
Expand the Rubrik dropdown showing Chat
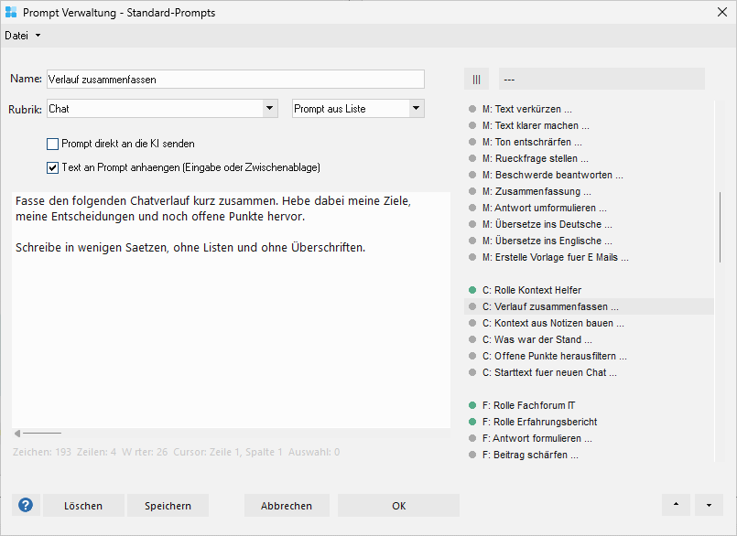click(x=269, y=109)
